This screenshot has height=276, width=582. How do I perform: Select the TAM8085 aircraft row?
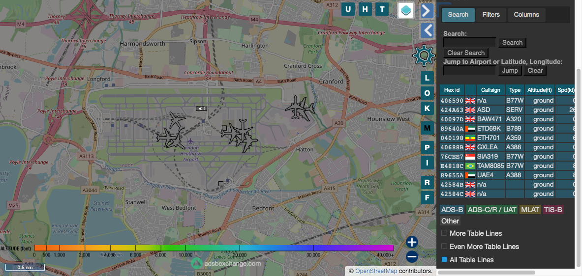coord(507,166)
